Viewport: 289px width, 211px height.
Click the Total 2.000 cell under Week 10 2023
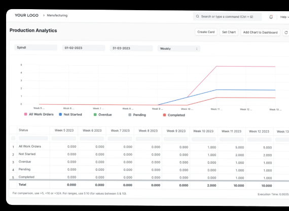click(x=211, y=185)
